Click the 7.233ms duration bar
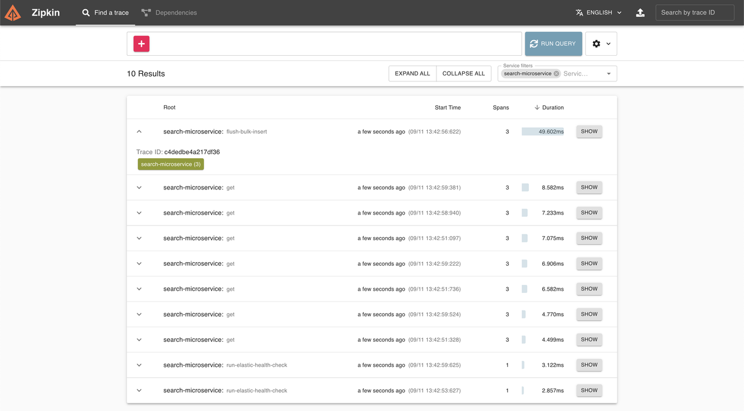This screenshot has height=411, width=744. pyautogui.click(x=525, y=213)
